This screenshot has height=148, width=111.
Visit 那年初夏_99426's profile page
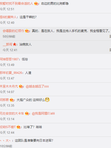tap(11, 73)
